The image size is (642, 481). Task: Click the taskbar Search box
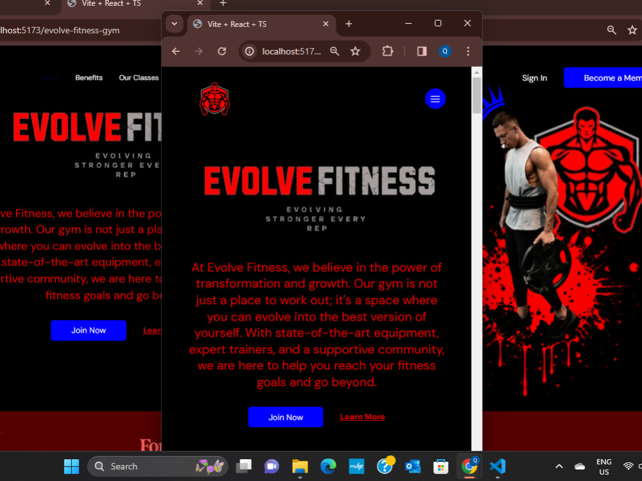point(158,466)
